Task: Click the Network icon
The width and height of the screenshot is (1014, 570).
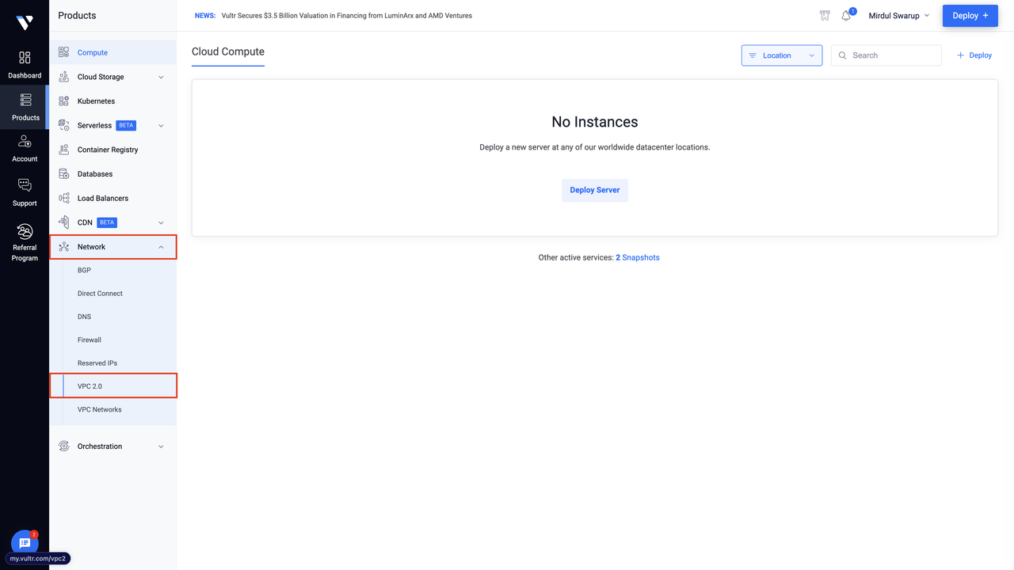Action: click(x=63, y=247)
